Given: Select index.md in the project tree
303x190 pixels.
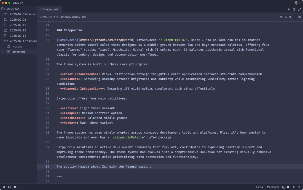Looking at the screenshot, I should point(18,52).
